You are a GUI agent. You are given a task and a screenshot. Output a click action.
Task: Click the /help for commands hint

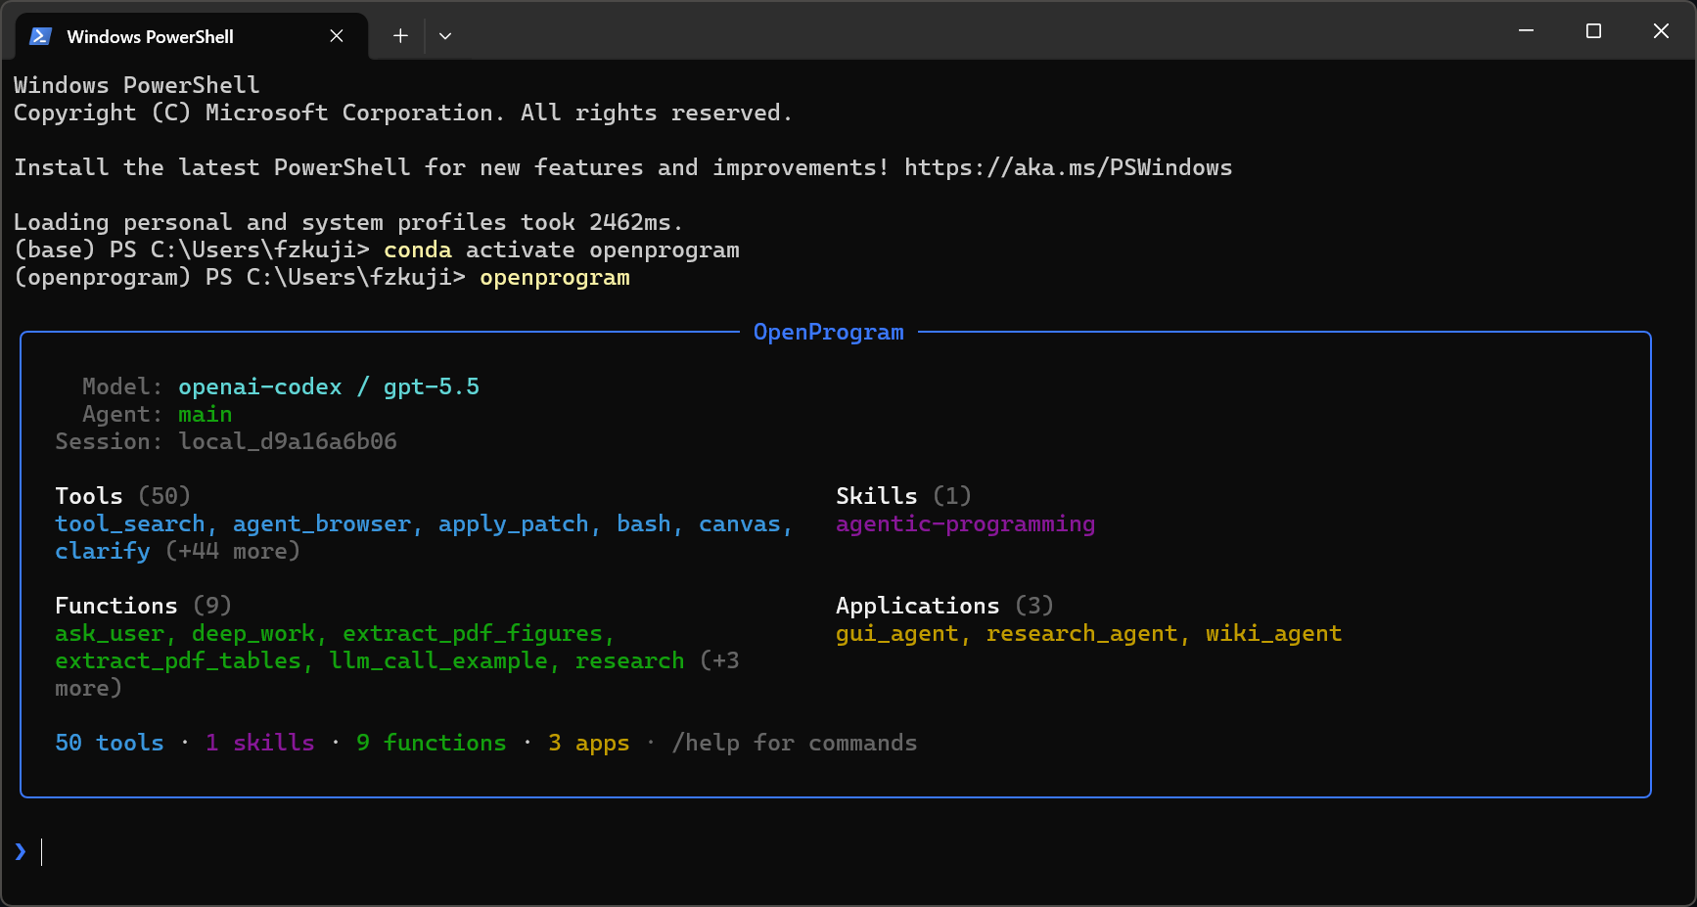click(795, 743)
